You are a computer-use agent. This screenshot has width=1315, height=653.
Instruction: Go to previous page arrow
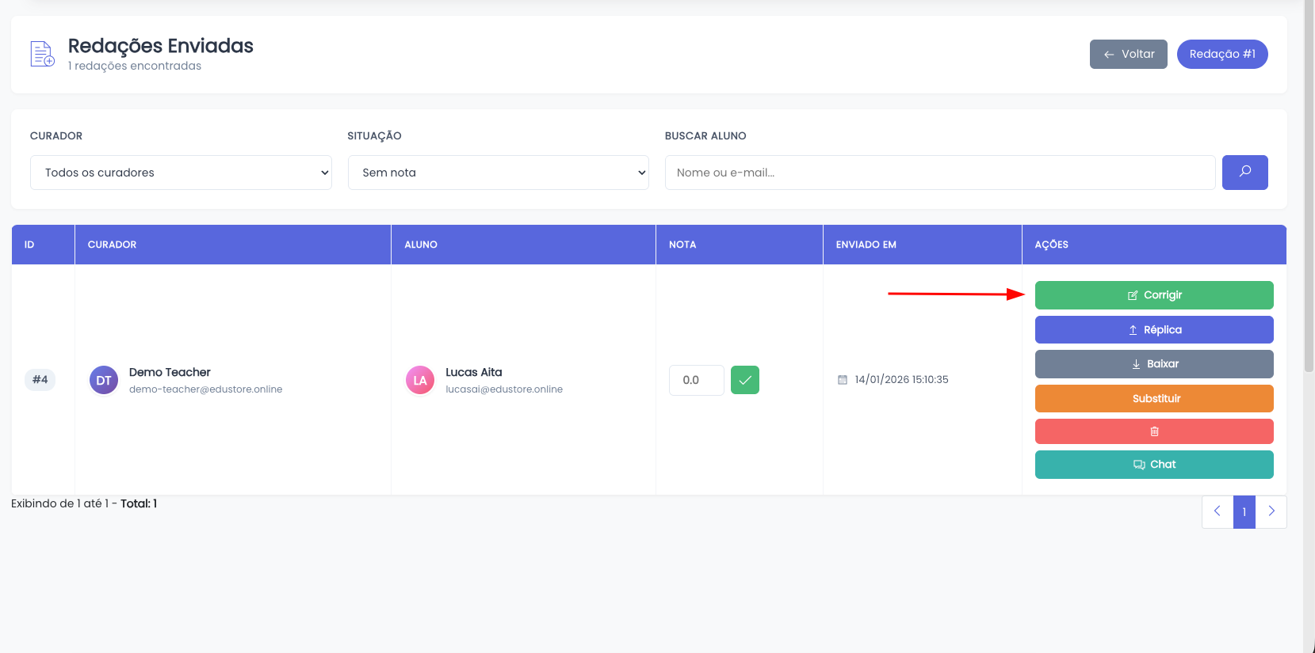(1217, 511)
